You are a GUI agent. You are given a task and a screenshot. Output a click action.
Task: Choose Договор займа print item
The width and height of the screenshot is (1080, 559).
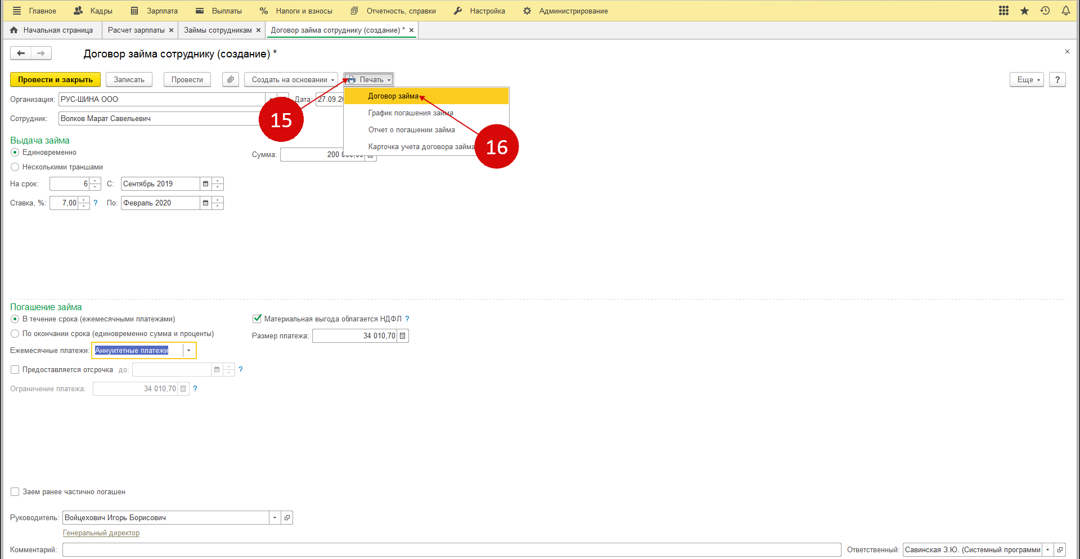pos(426,96)
